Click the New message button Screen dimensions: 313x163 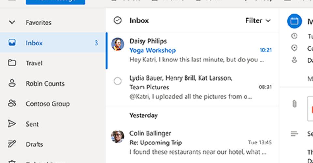pyautogui.click(x=55, y=1)
